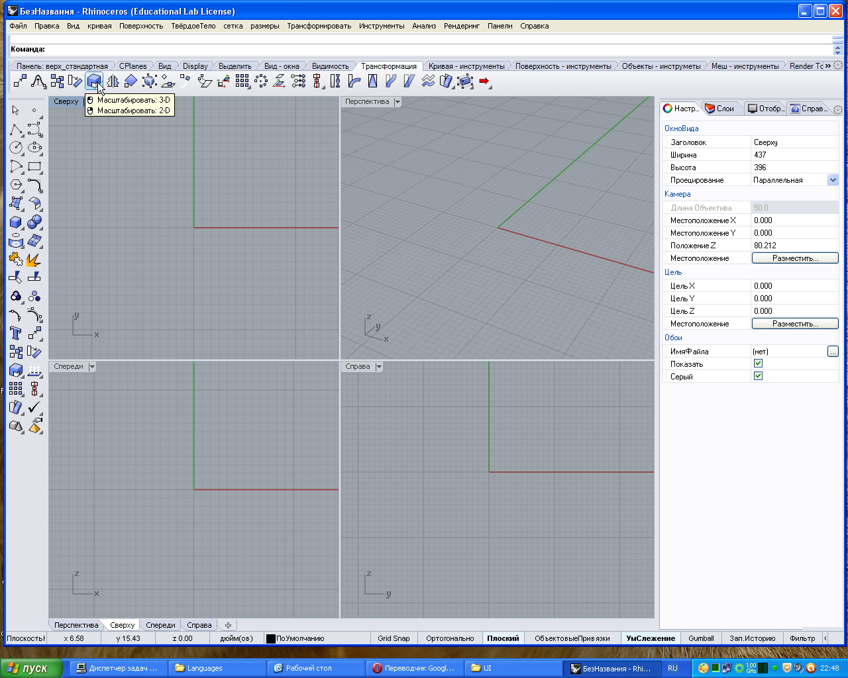Click the Explode tool icon
The width and height of the screenshot is (848, 678).
(34, 260)
